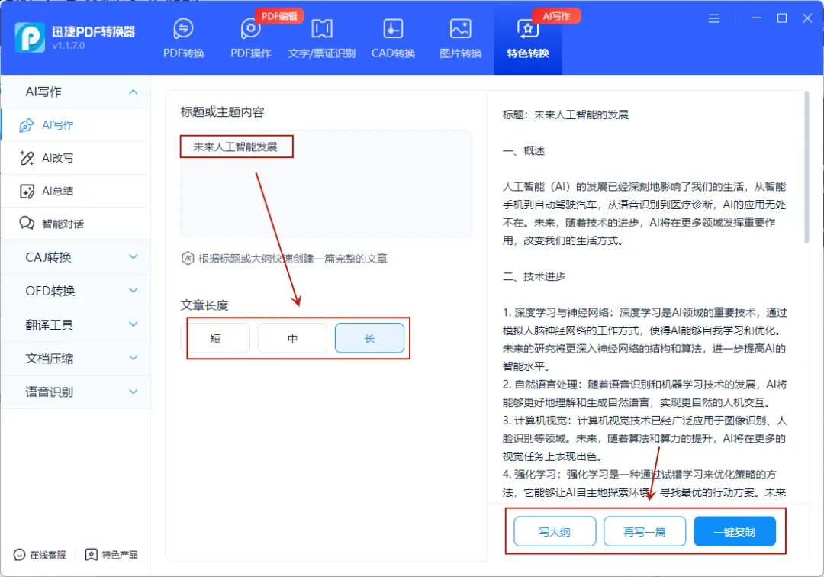This screenshot has width=824, height=577.
Task: Open the PDF操作 module icon
Action: click(x=251, y=28)
